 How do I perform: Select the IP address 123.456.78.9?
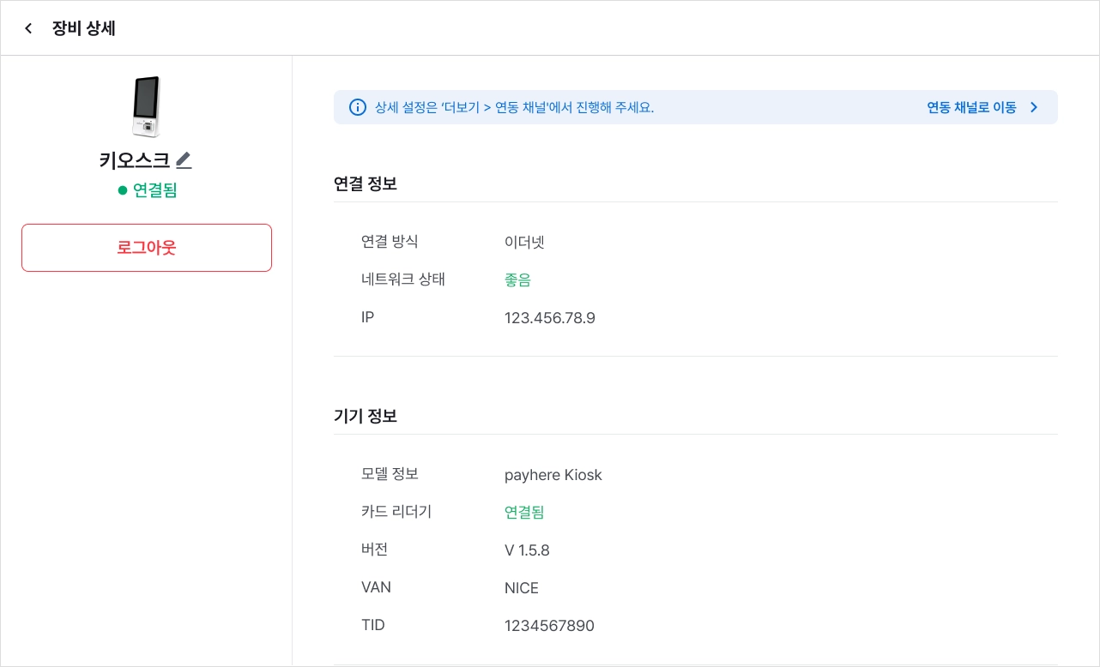tap(550, 318)
